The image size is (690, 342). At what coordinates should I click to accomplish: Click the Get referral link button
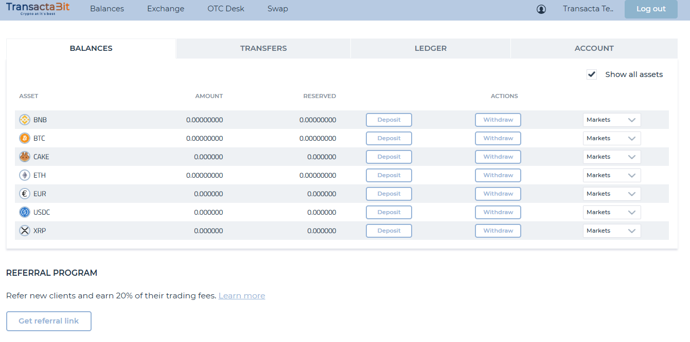point(49,321)
